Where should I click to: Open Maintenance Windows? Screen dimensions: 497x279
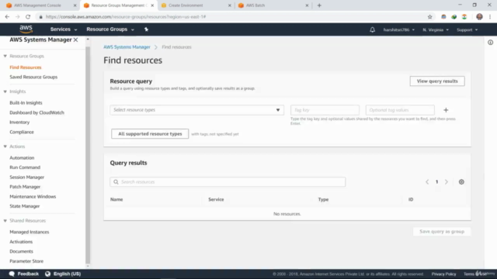tap(33, 196)
